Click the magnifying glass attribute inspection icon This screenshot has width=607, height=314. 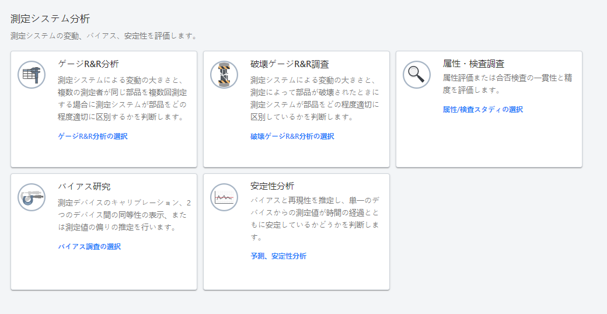point(417,75)
